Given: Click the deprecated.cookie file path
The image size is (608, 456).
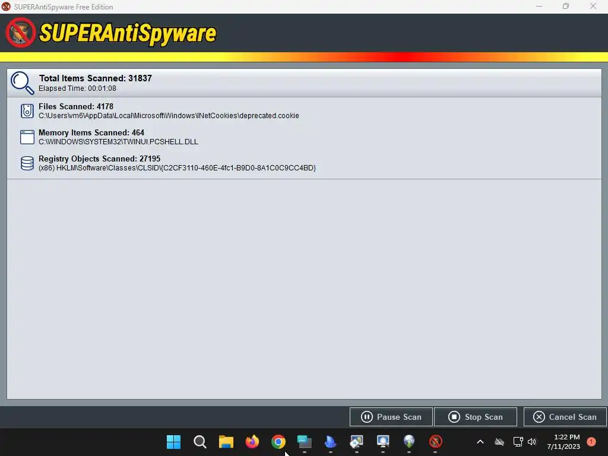Looking at the screenshot, I should (x=169, y=116).
